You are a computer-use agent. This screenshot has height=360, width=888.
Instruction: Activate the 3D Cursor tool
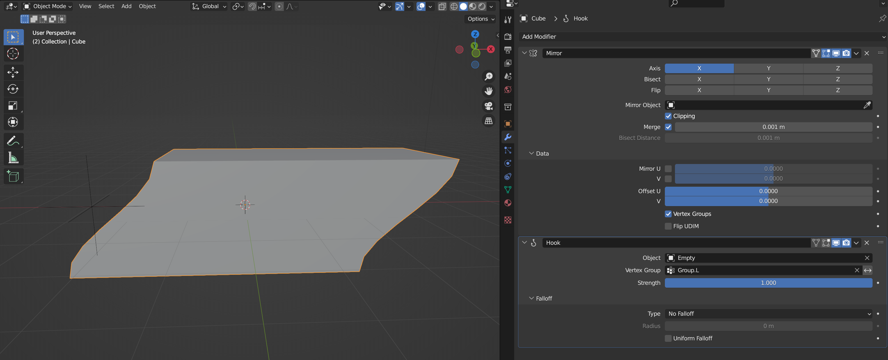(x=13, y=53)
